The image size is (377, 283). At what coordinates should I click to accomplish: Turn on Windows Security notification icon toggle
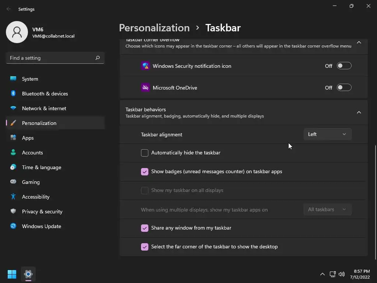coord(344,66)
